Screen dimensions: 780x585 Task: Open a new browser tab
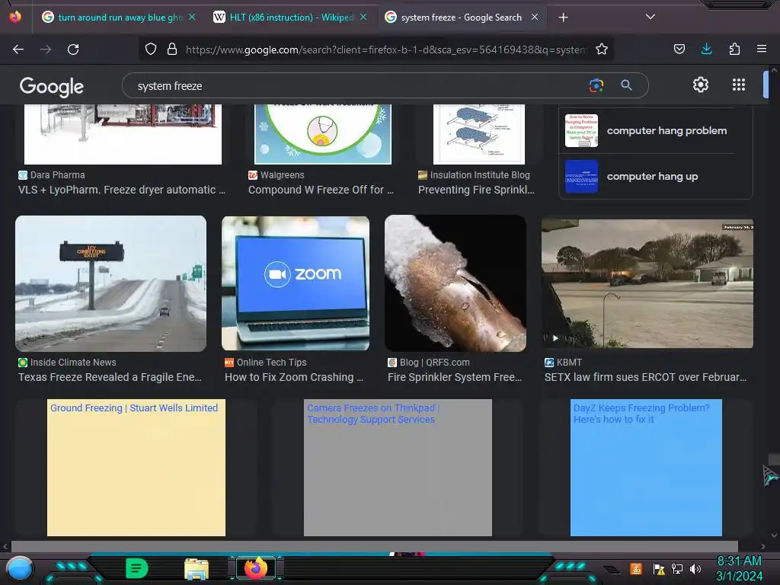[563, 18]
